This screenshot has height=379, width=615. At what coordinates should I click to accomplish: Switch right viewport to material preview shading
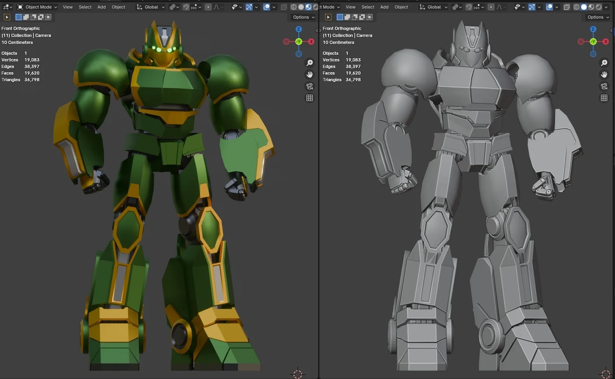tap(591, 7)
